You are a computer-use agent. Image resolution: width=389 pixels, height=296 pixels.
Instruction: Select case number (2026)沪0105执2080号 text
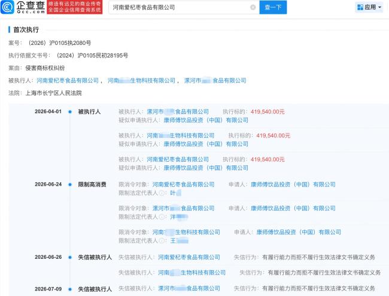point(59,43)
